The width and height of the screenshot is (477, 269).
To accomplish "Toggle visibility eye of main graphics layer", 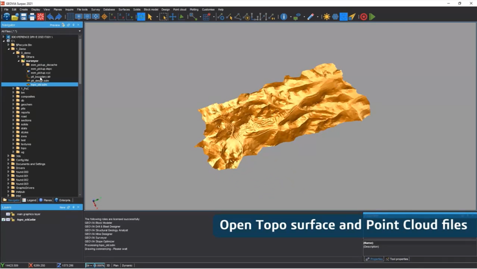I will pos(8,214).
